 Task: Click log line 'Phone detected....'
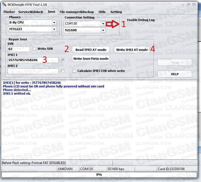17,90
